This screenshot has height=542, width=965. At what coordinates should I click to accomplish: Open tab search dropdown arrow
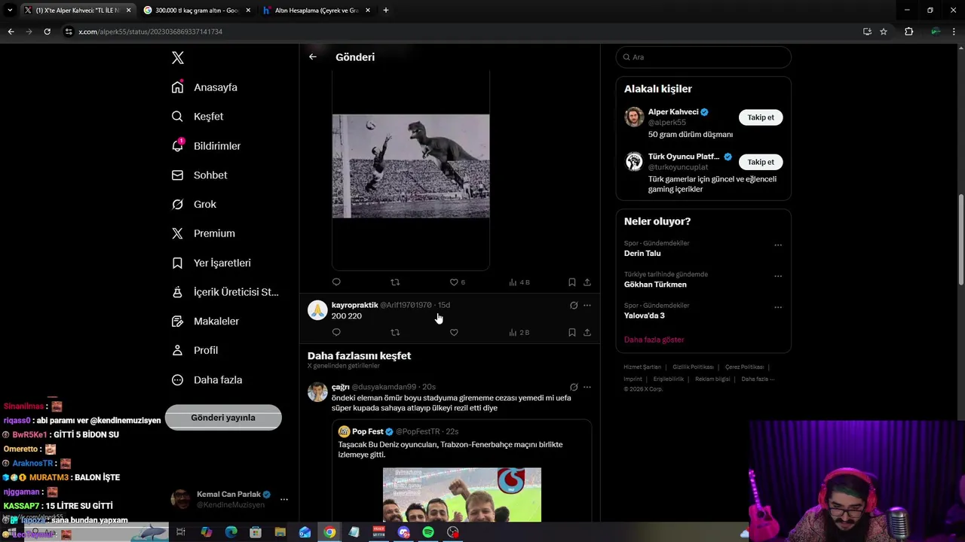coord(10,11)
